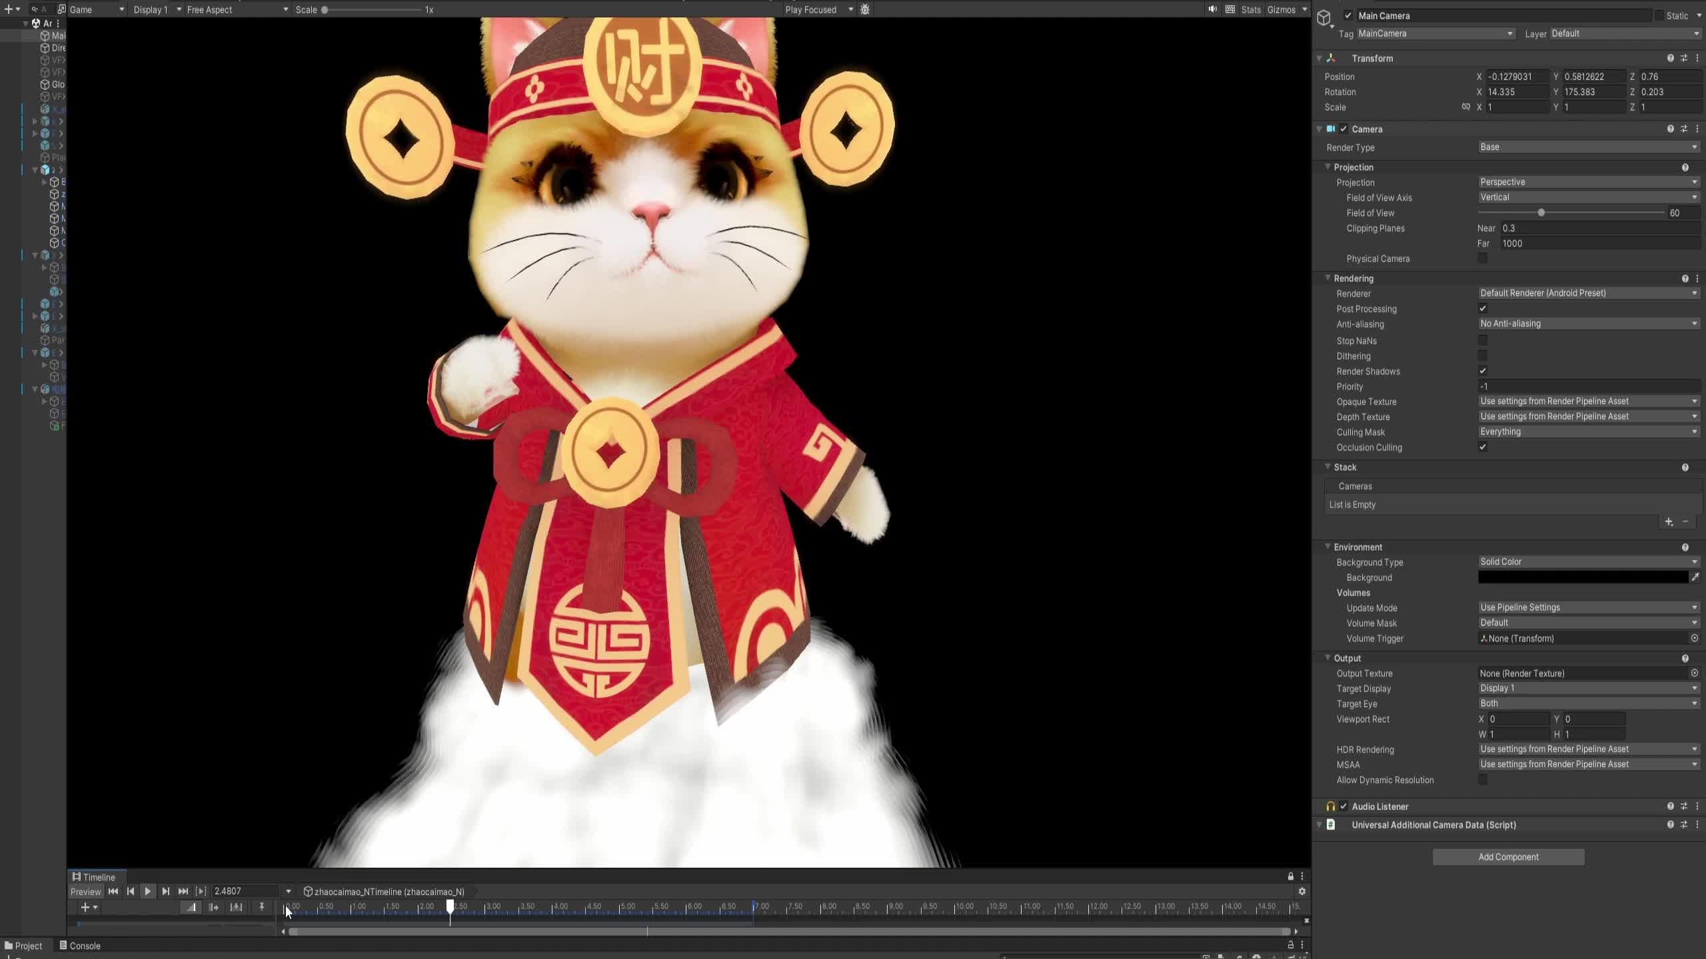The height and width of the screenshot is (959, 1706).
Task: Open the Free Aspect dropdown
Action: pyautogui.click(x=235, y=9)
